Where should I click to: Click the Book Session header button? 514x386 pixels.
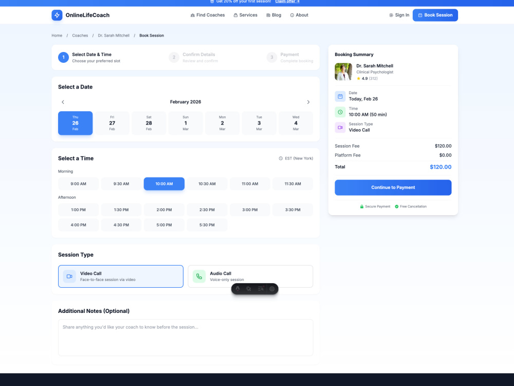pos(435,15)
